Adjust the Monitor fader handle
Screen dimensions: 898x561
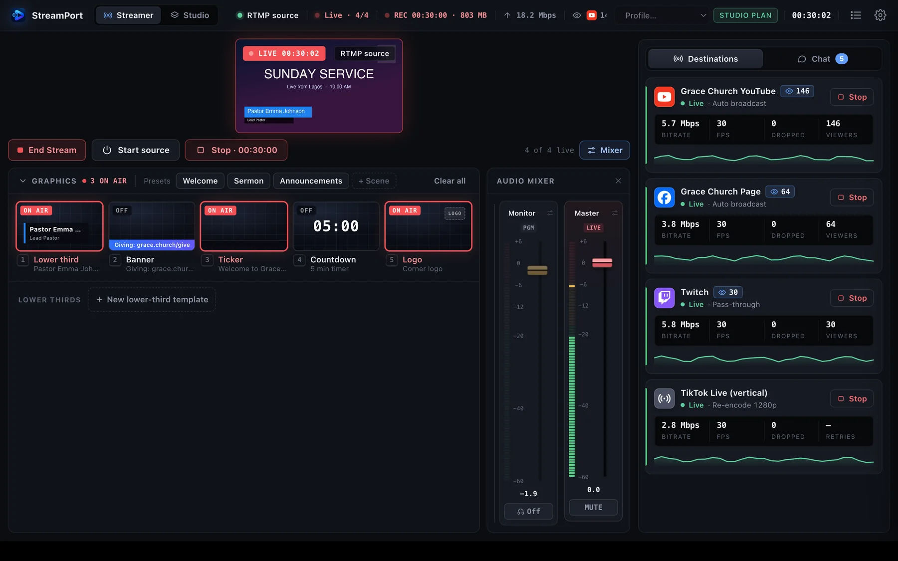coord(537,270)
